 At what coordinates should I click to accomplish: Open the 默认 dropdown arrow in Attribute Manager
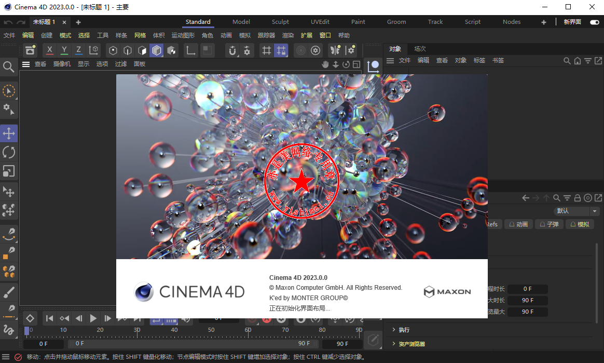pyautogui.click(x=595, y=211)
